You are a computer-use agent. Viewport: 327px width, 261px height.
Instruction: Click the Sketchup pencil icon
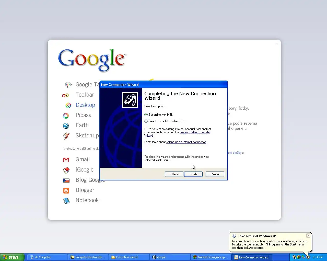click(x=66, y=136)
